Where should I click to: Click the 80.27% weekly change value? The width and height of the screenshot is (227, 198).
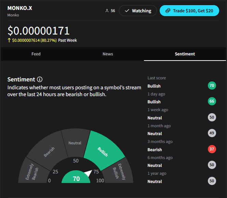point(49,40)
